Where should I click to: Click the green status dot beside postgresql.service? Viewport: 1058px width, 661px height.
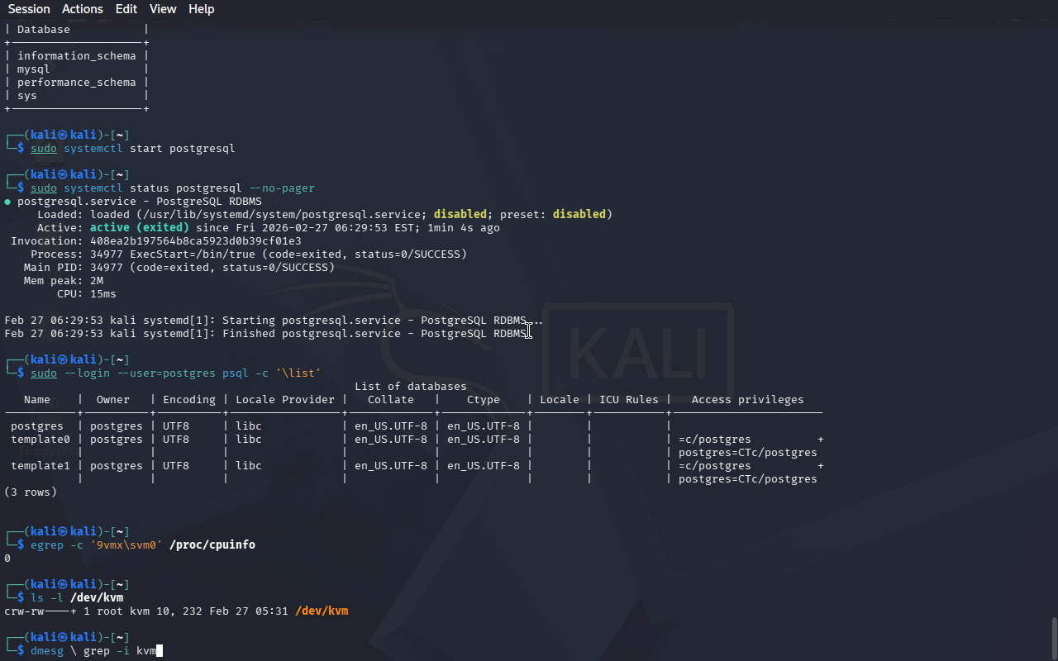pos(7,202)
